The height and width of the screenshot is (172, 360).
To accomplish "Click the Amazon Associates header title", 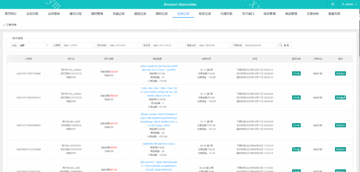I will point(180,4).
